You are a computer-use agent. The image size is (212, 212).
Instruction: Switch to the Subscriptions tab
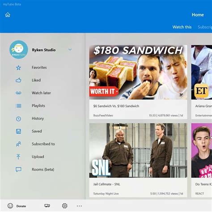tap(205, 27)
